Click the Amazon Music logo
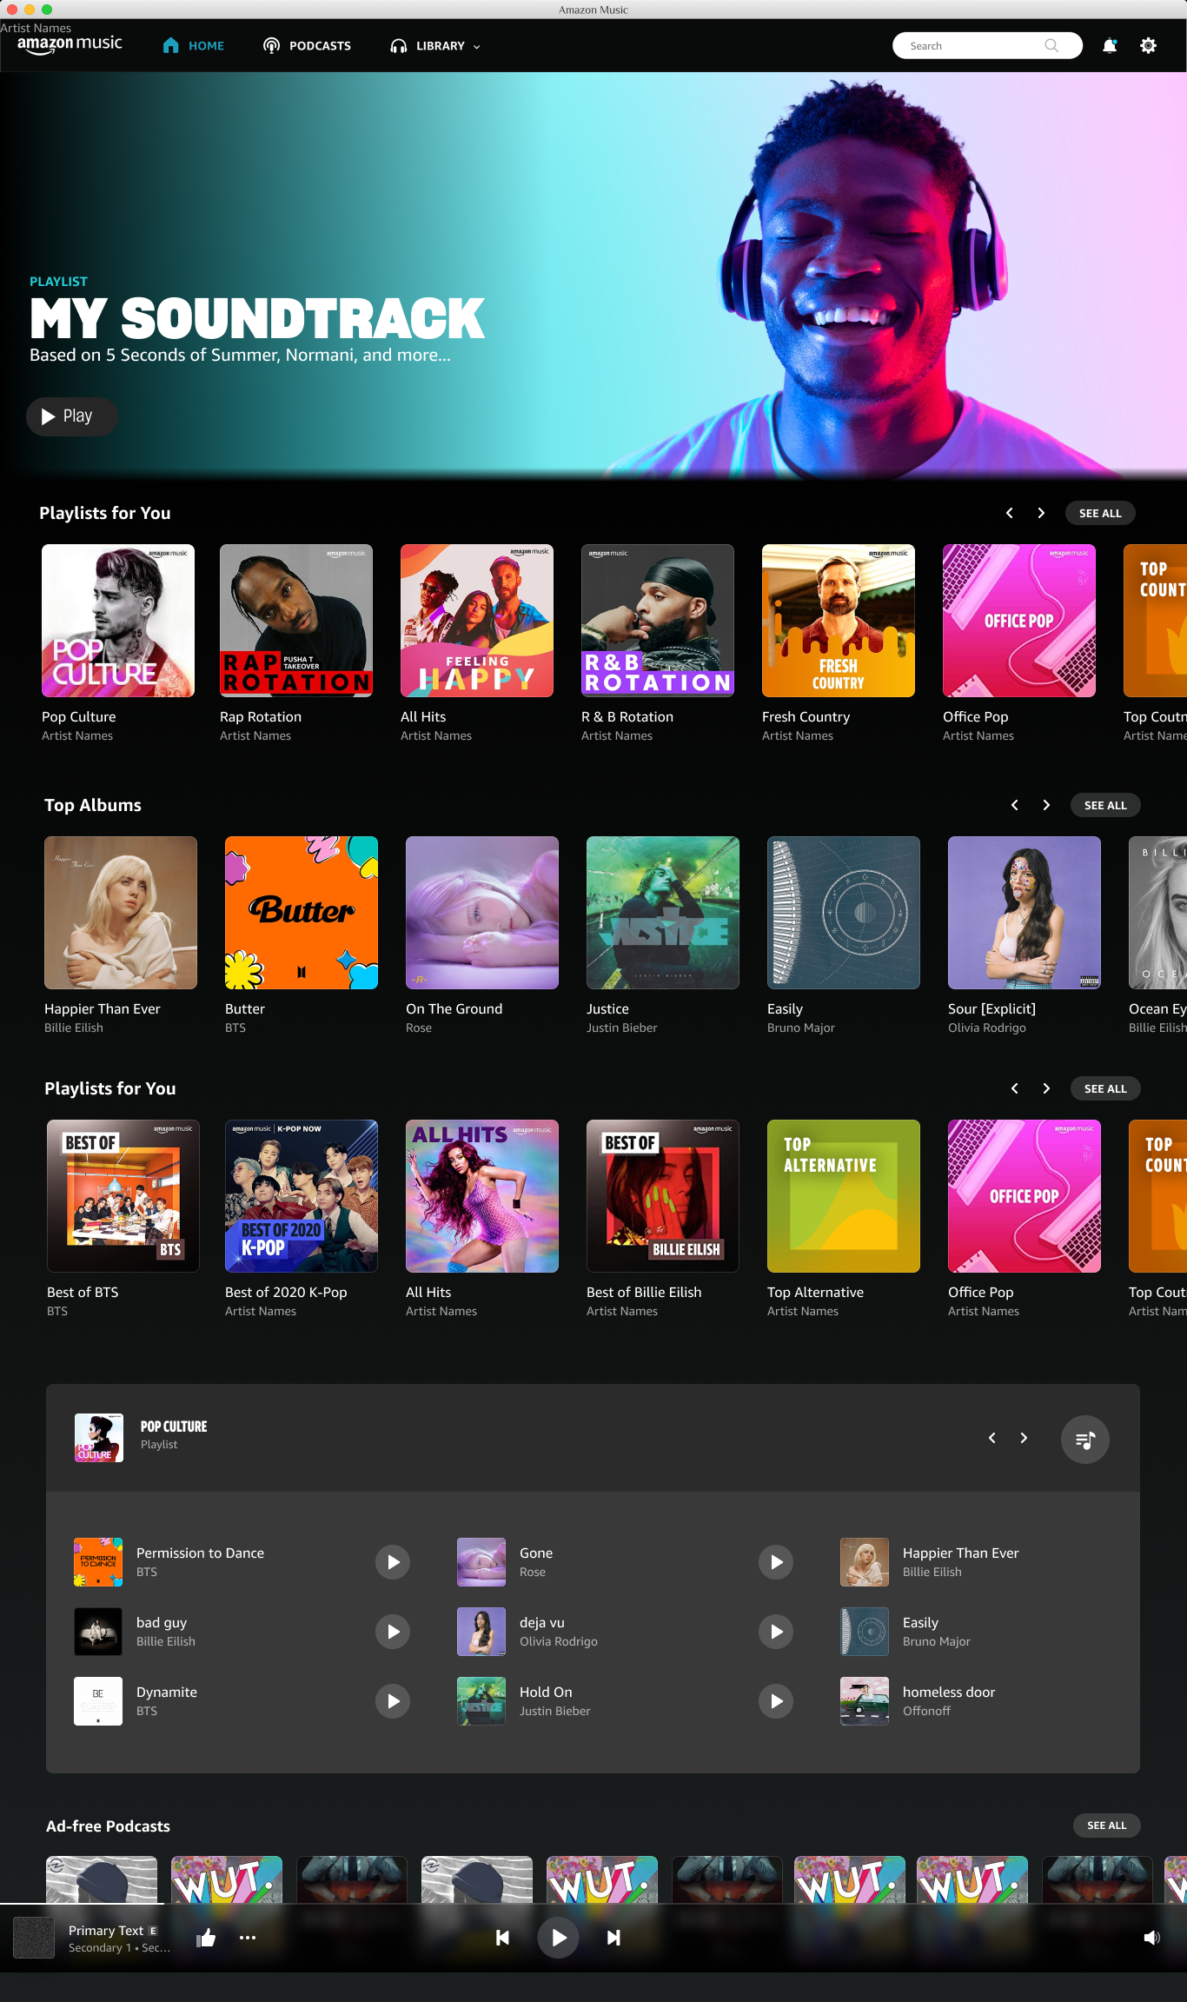This screenshot has height=2002, width=1187. 70,44
